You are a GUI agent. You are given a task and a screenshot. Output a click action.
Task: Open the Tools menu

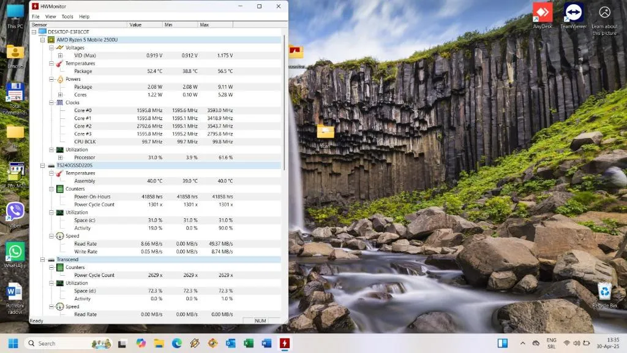[67, 17]
